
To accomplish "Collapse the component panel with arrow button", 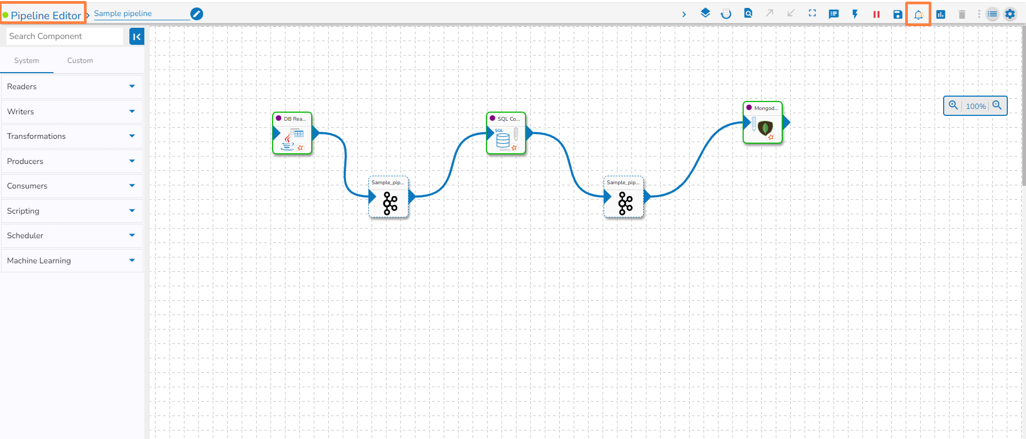I will pos(137,36).
